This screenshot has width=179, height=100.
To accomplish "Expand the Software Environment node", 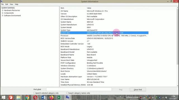I will pyautogui.click(x=3, y=16).
